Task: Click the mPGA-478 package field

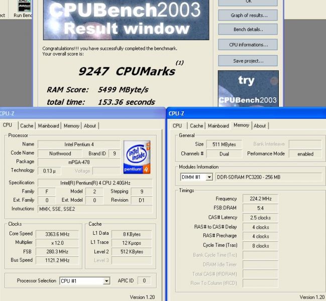Action: click(x=79, y=162)
